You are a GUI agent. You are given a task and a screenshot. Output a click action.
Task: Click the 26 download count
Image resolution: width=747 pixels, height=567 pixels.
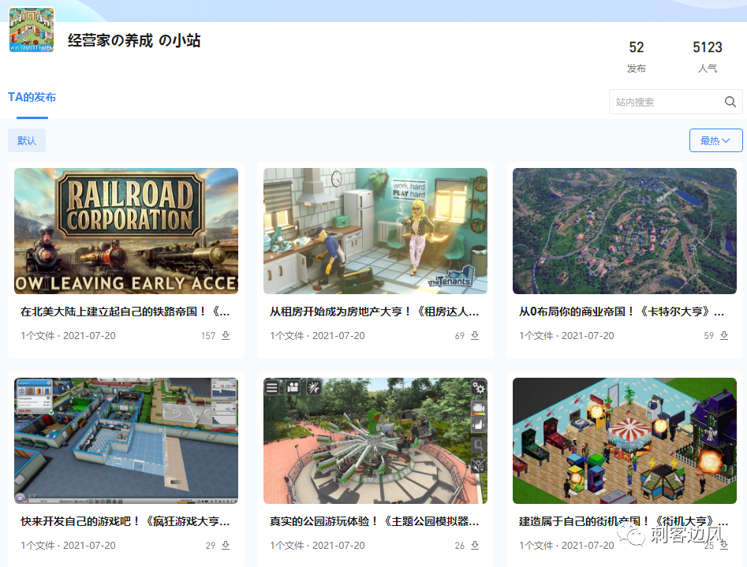(x=460, y=546)
